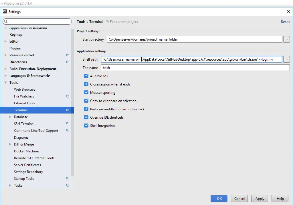Click the Reset link
The image size is (293, 205).
(285, 22)
